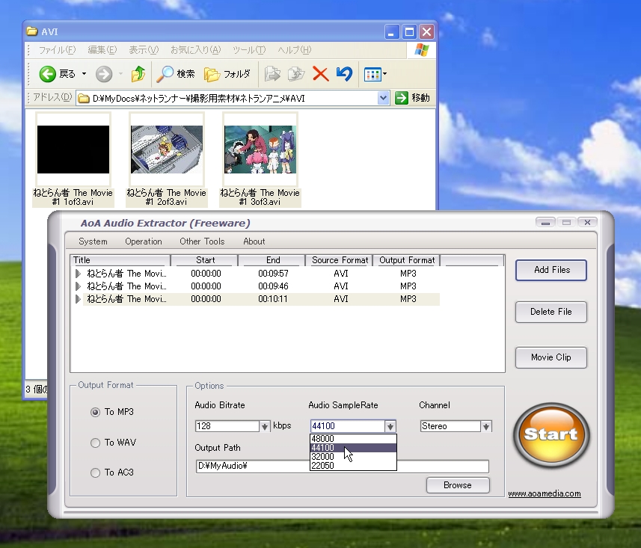Click the Windows flag logo in Explorer
This screenshot has width=641, height=548.
(421, 50)
